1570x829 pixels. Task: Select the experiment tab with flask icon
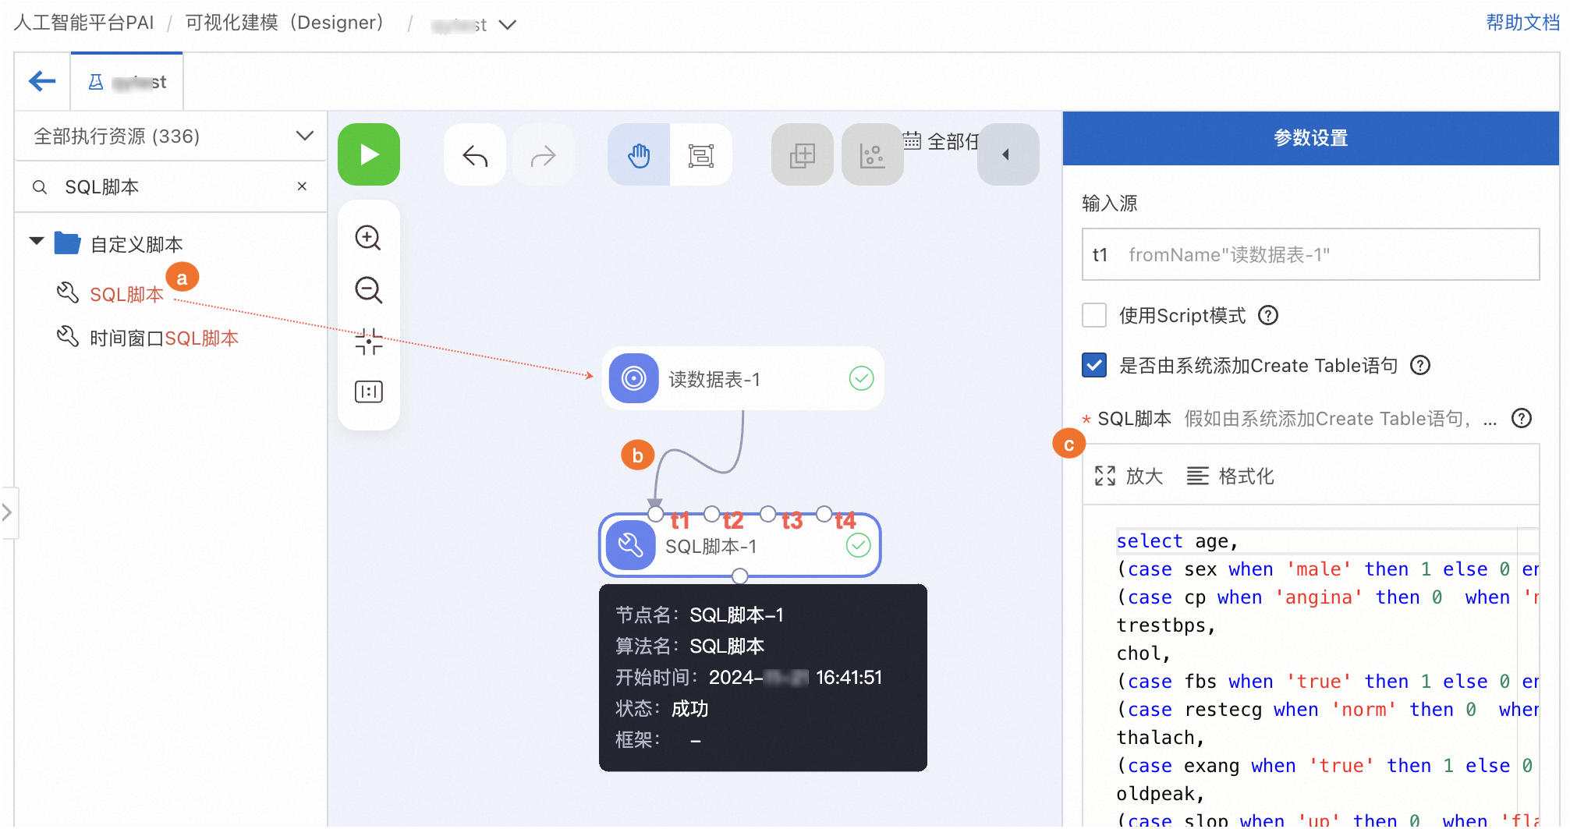pos(127,82)
